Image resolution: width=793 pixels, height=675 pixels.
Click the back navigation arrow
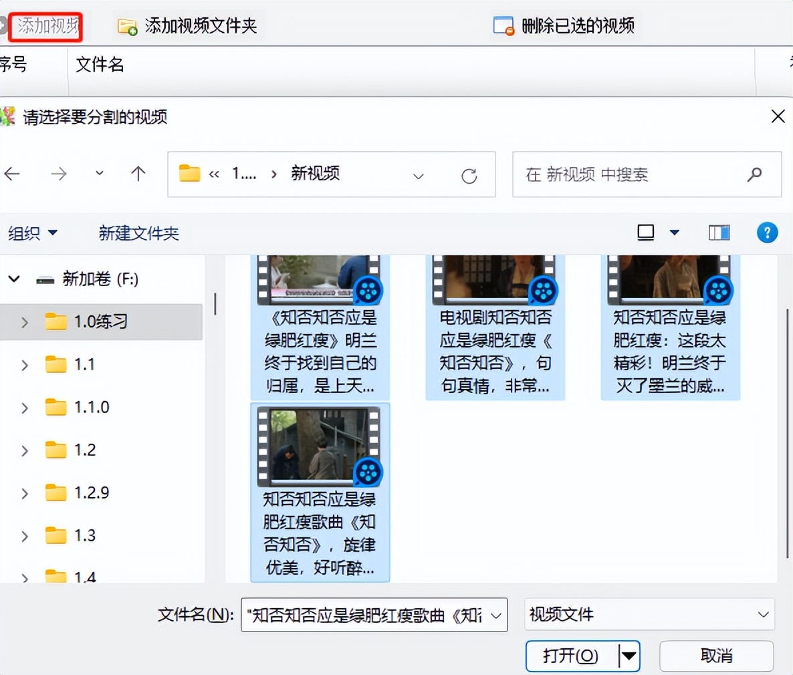(x=13, y=174)
